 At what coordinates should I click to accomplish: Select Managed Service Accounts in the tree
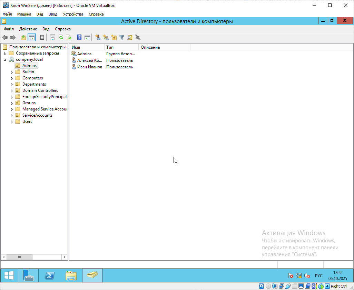pyautogui.click(x=45, y=109)
